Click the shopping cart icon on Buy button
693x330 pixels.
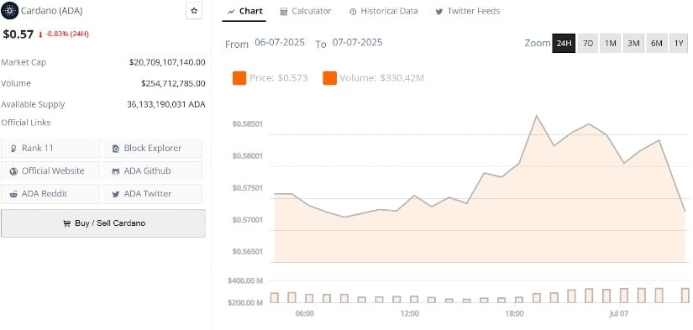(66, 223)
